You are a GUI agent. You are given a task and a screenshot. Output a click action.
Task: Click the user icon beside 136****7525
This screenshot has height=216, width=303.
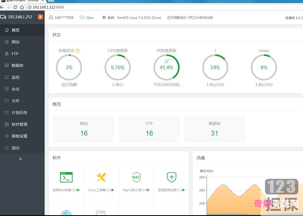pyautogui.click(x=51, y=18)
